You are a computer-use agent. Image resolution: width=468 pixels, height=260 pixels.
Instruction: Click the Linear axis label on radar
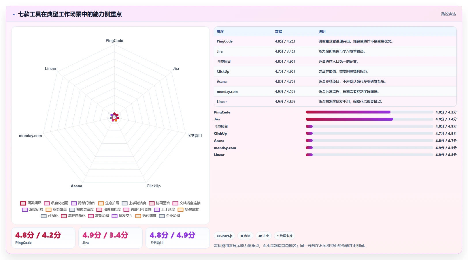tap(50, 68)
